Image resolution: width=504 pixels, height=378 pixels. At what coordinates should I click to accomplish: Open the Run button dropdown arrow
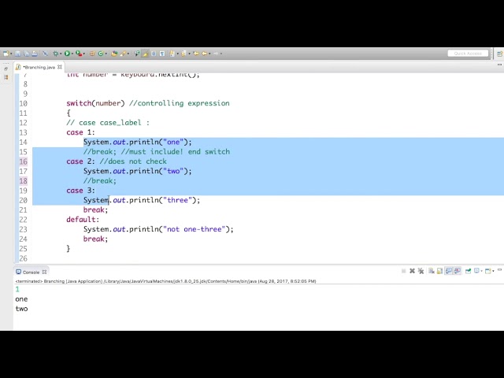[x=72, y=54]
